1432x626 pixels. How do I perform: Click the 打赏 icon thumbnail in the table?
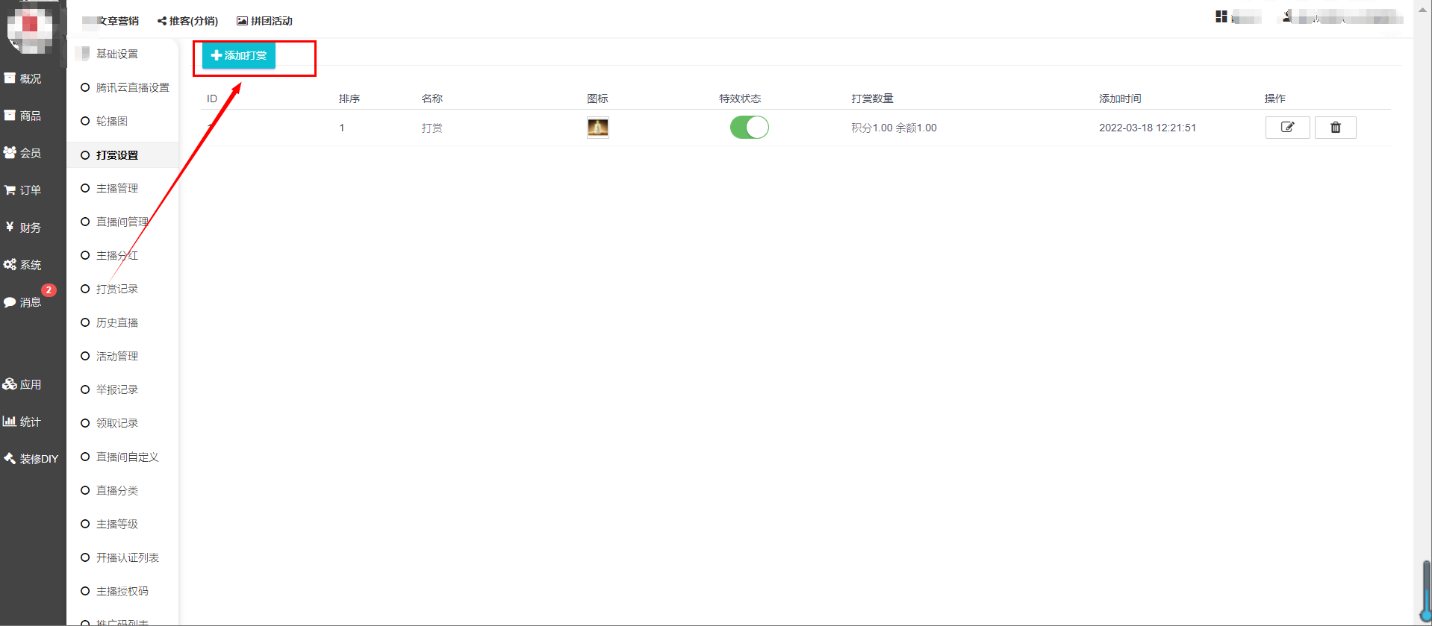click(x=597, y=128)
